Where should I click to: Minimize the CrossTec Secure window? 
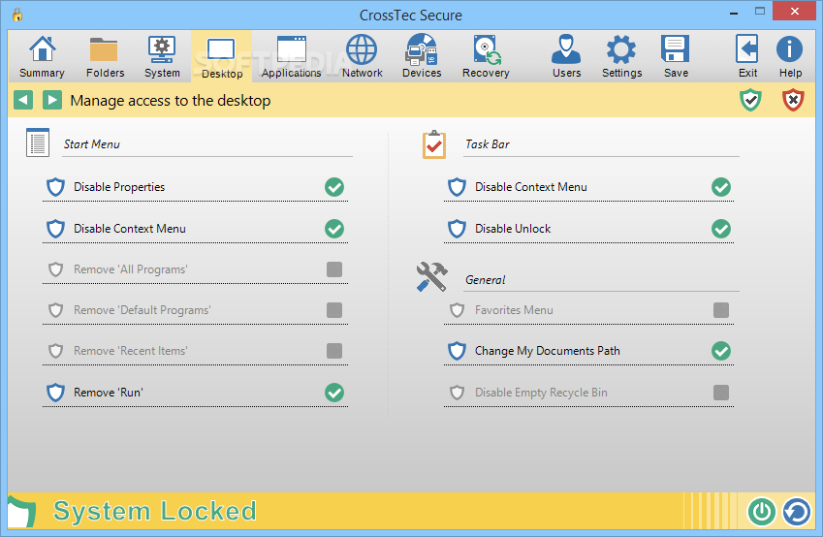[x=734, y=13]
